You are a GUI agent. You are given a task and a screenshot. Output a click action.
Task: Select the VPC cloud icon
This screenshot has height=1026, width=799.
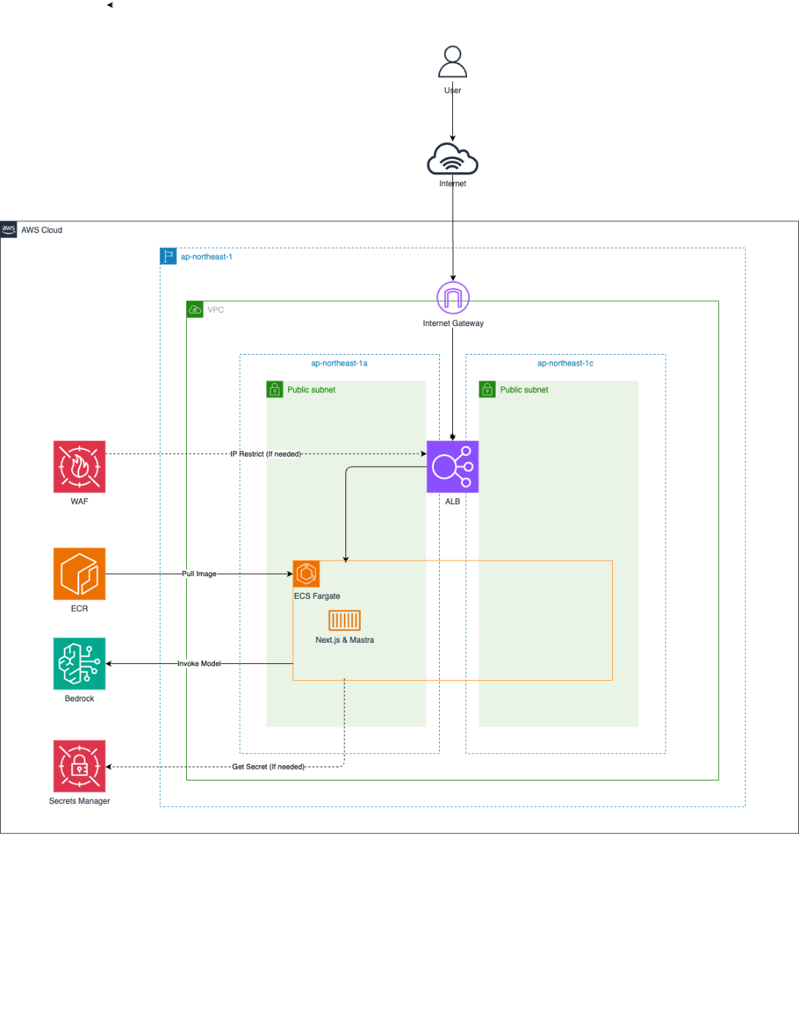(x=195, y=309)
